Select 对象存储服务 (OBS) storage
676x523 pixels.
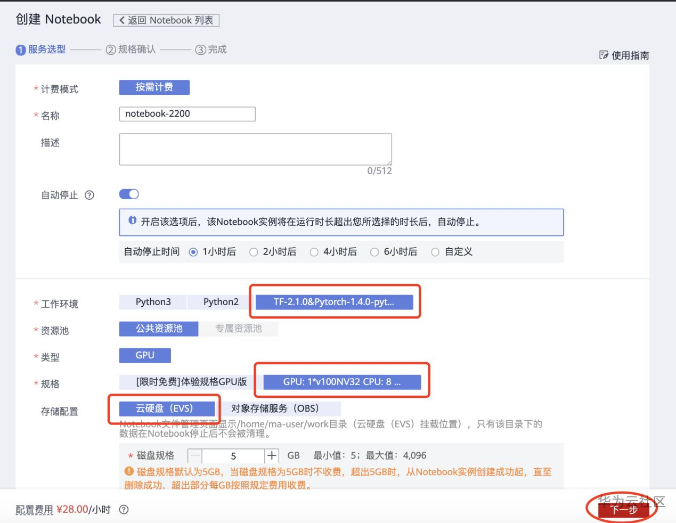pyautogui.click(x=278, y=408)
